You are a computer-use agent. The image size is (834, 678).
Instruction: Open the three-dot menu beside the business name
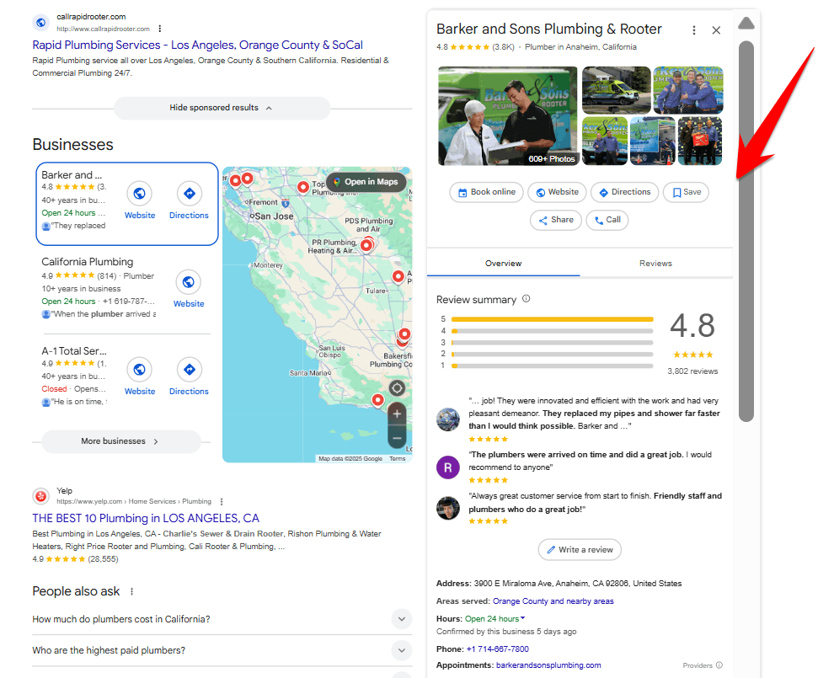tap(693, 29)
